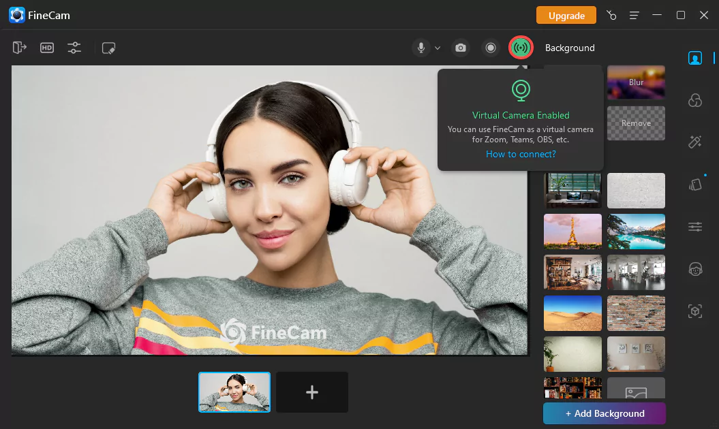Choose the bright modern office background
719x429 pixels.
[636, 272]
